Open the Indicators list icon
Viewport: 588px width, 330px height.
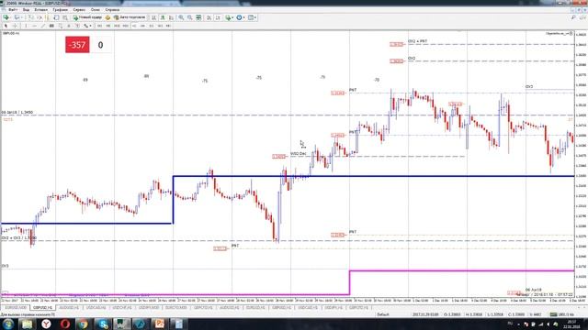click(x=228, y=17)
